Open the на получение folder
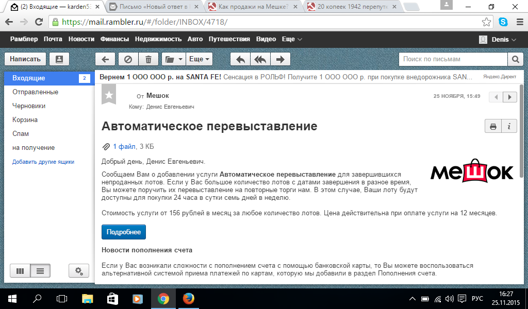 tap(34, 147)
